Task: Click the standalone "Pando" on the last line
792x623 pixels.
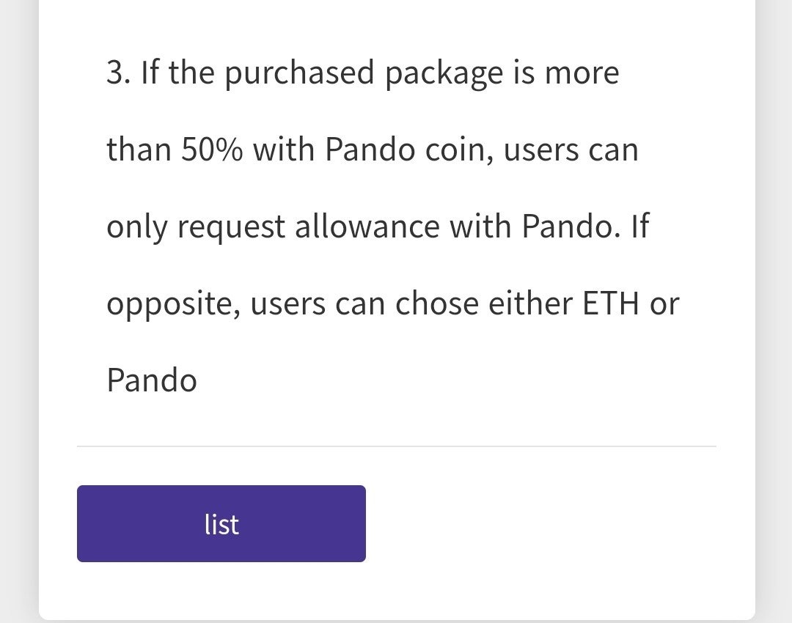Action: point(152,380)
